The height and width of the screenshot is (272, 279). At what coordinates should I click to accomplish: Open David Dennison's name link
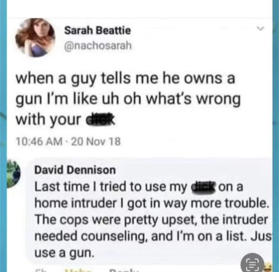coord(75,170)
